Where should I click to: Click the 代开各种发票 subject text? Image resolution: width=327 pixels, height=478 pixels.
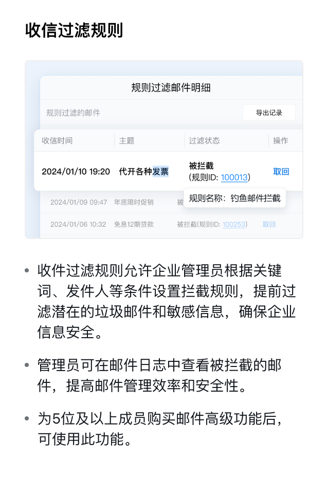(143, 172)
